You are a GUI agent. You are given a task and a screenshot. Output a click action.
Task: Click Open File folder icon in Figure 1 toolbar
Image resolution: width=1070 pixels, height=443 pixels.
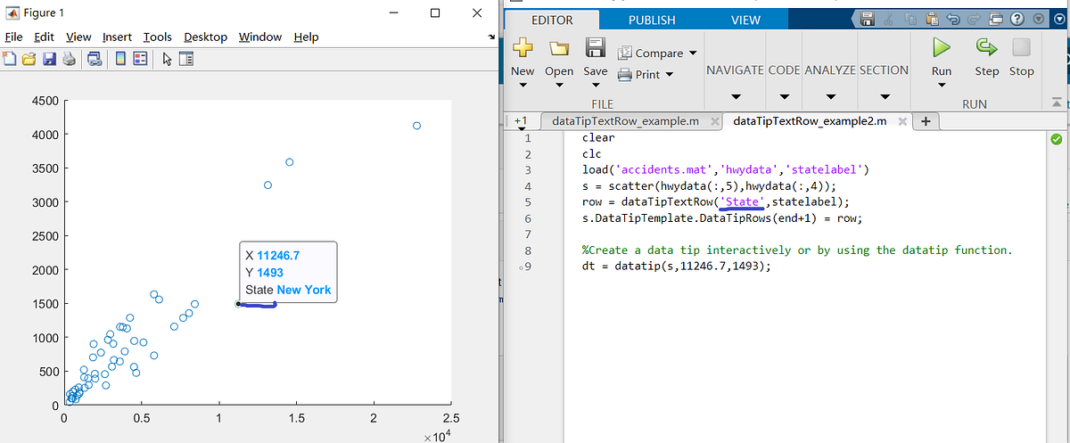click(x=29, y=60)
